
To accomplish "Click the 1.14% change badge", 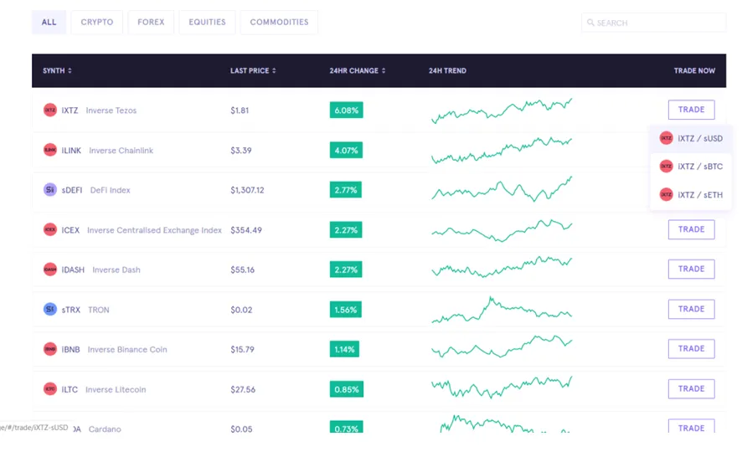I will [x=344, y=350].
